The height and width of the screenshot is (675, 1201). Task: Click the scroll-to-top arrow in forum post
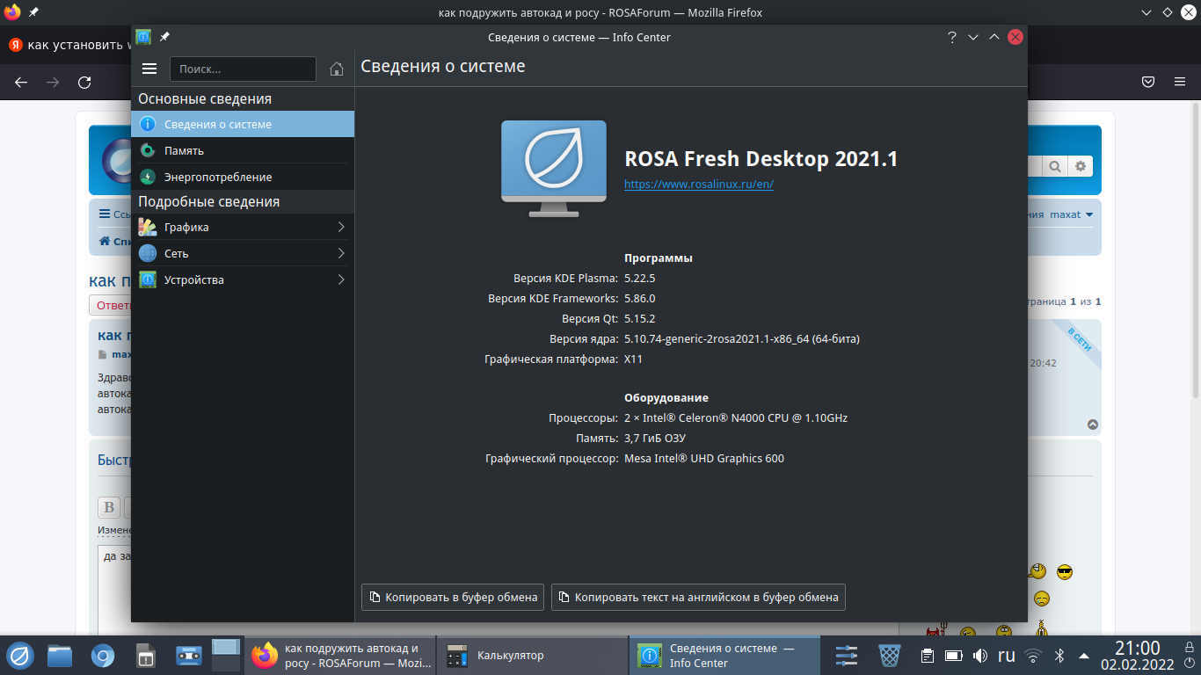[x=1093, y=425]
